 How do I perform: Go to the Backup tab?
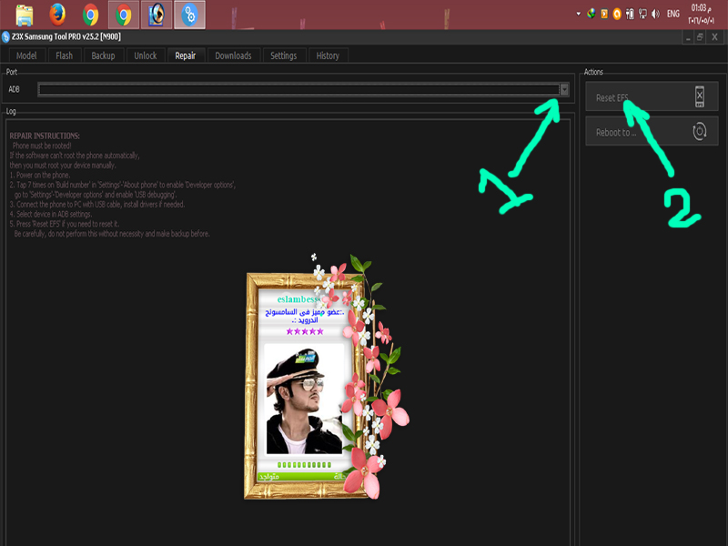click(103, 56)
